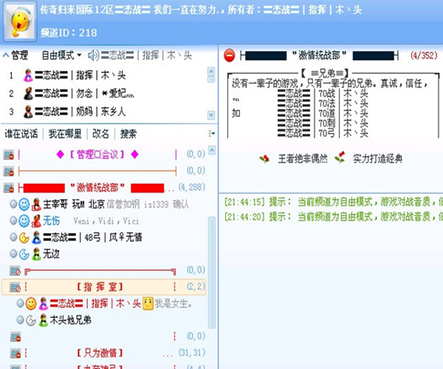Click the channel icon next to 指挥室
Screen dimensions: 443x369
(x=9, y=286)
